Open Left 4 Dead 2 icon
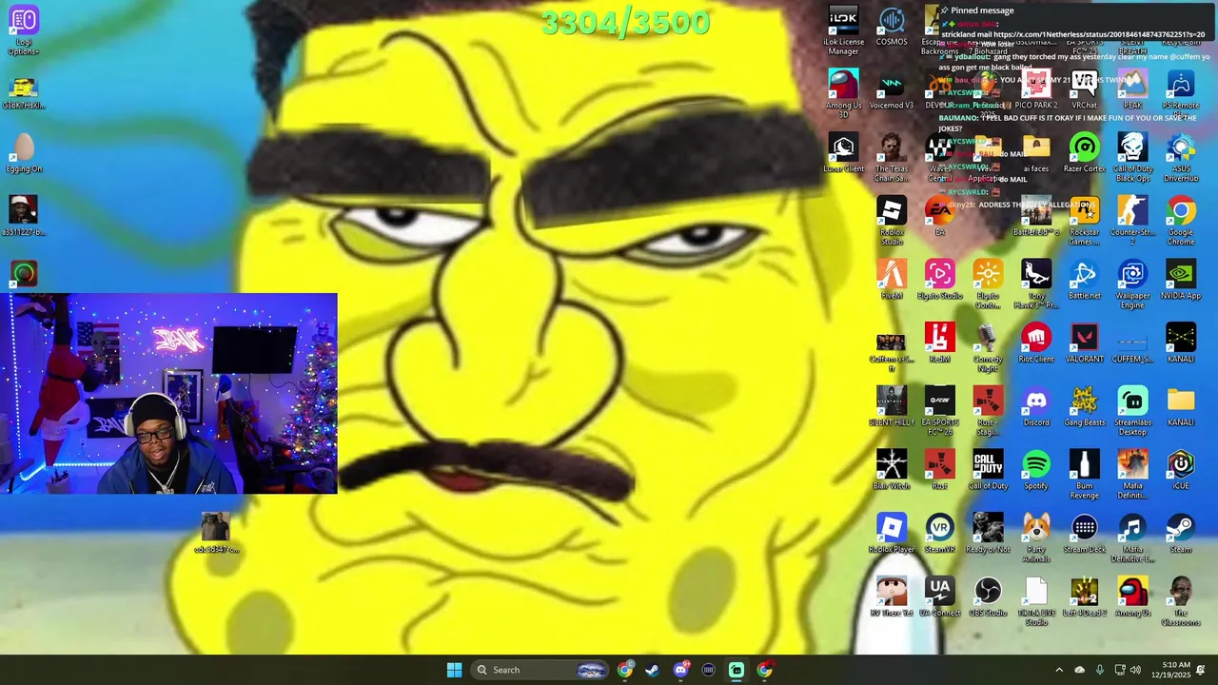Screen dimensions: 1218x685 tap(1084, 597)
